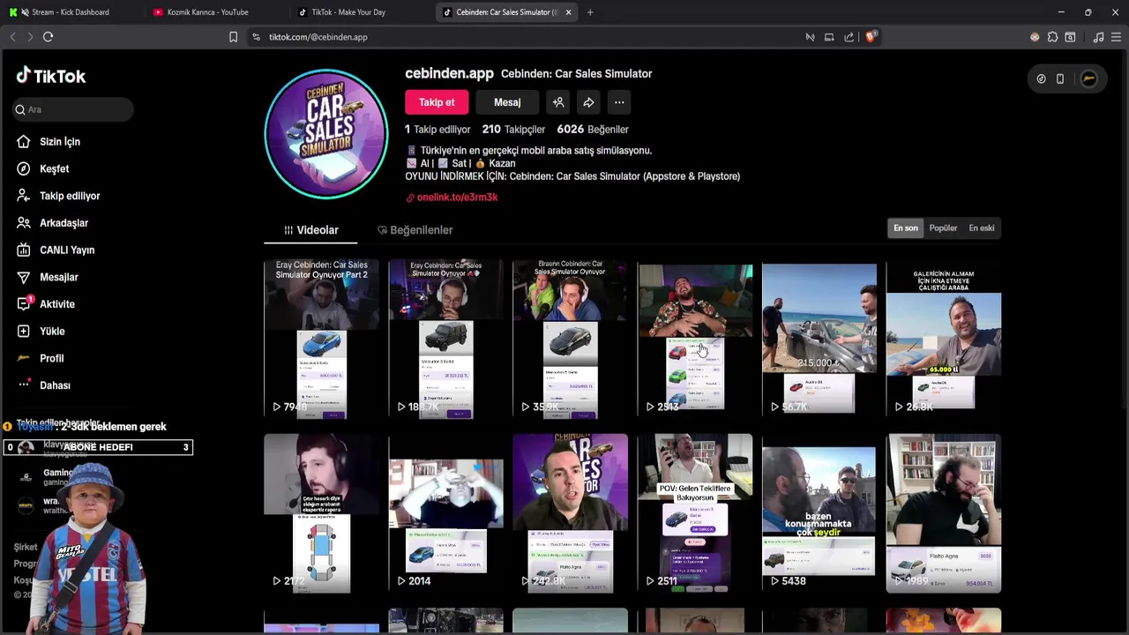Click the Mesaj button
1129x635 pixels.
507,102
